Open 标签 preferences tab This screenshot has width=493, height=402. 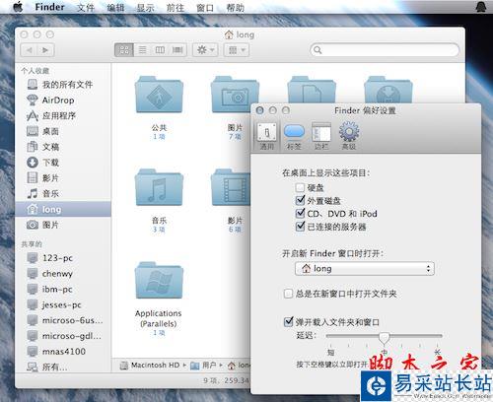294,136
